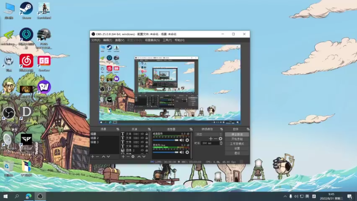Undock the 场景 scenes panel

tap(118, 129)
